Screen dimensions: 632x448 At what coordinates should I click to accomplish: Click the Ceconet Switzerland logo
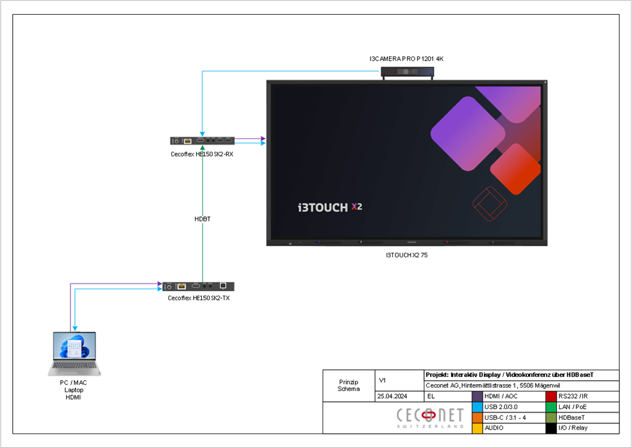pos(430,418)
